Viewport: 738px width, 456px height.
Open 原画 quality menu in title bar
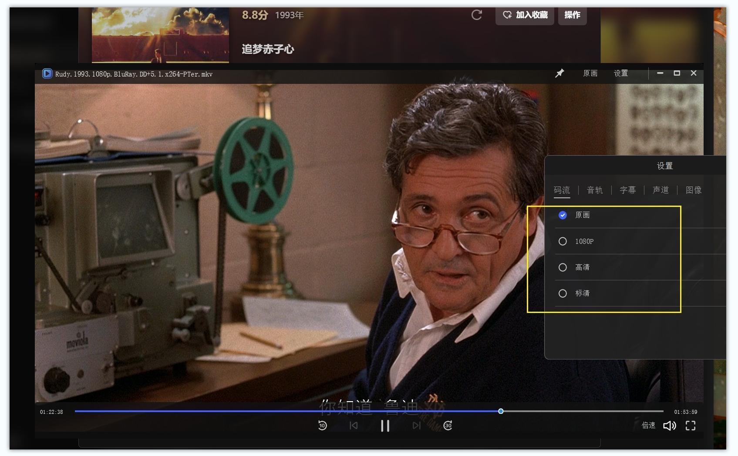pyautogui.click(x=590, y=73)
